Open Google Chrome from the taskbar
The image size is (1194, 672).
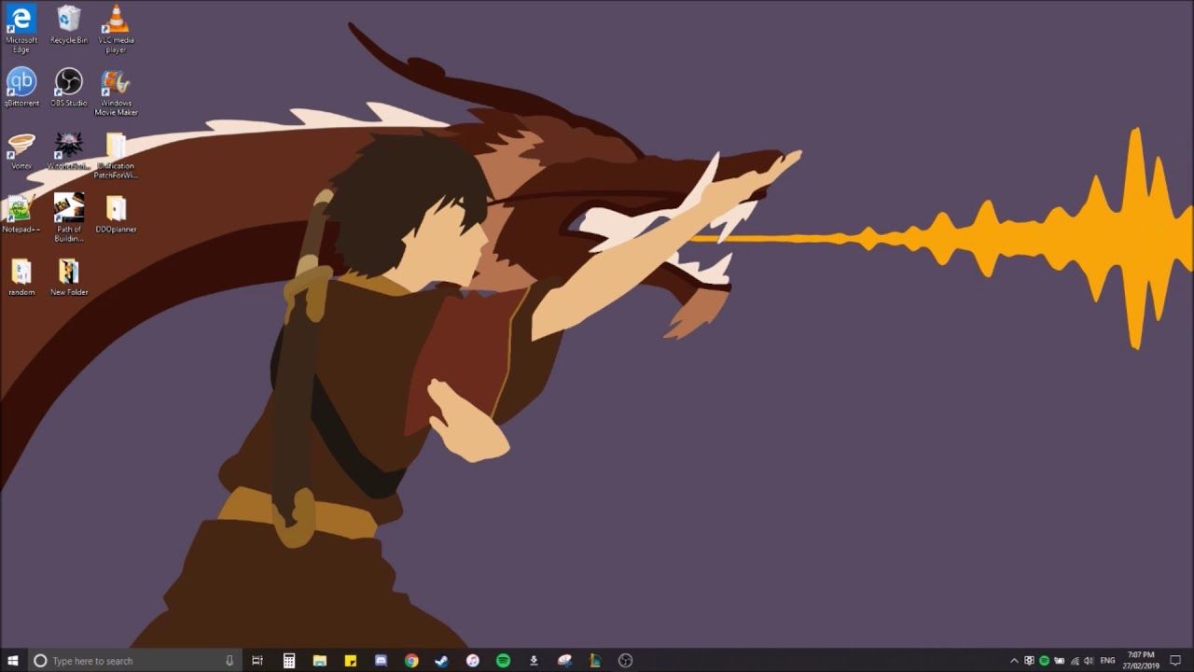click(410, 660)
